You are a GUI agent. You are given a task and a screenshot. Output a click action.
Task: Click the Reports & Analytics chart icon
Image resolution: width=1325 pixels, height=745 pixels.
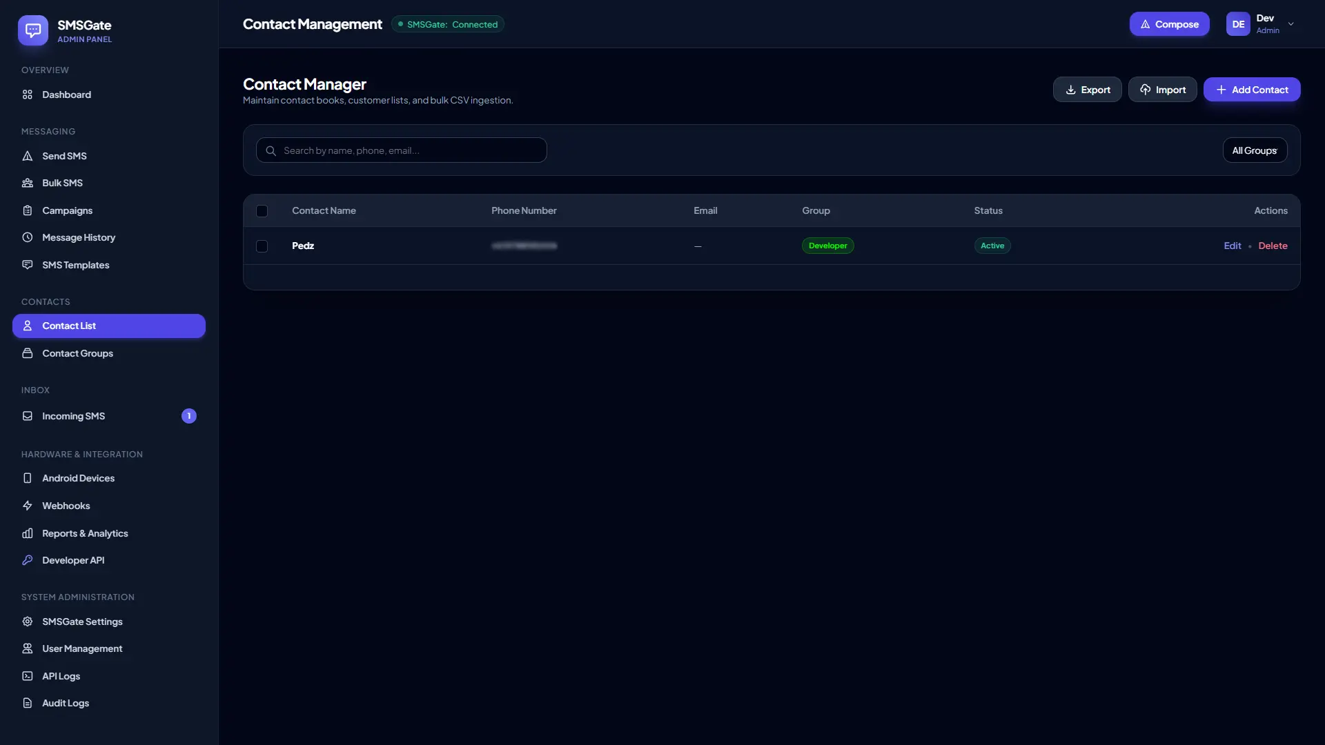[x=28, y=533]
